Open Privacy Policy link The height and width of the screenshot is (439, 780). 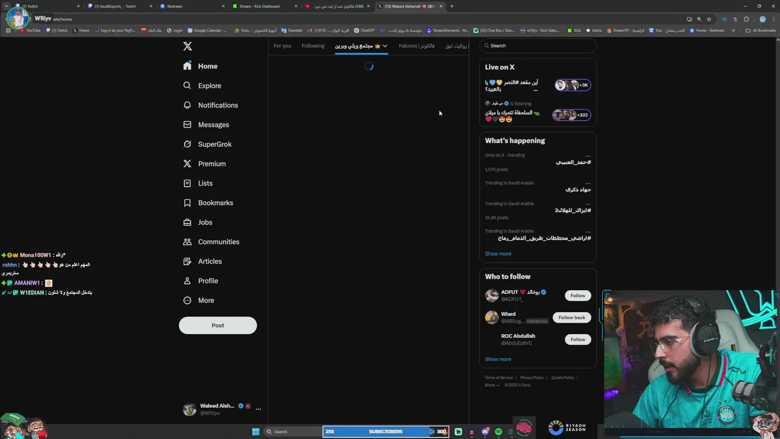point(531,377)
